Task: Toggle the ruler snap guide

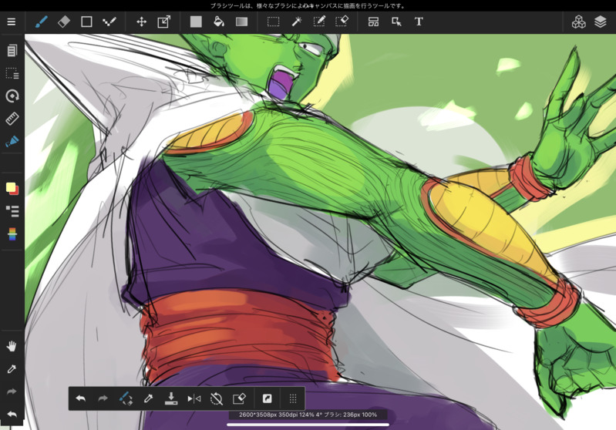Action: point(12,119)
